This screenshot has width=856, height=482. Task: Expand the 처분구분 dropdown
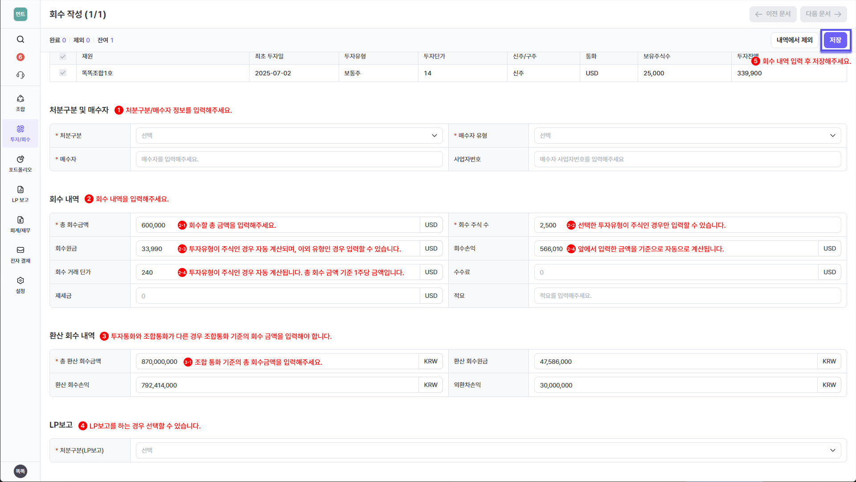click(x=289, y=136)
